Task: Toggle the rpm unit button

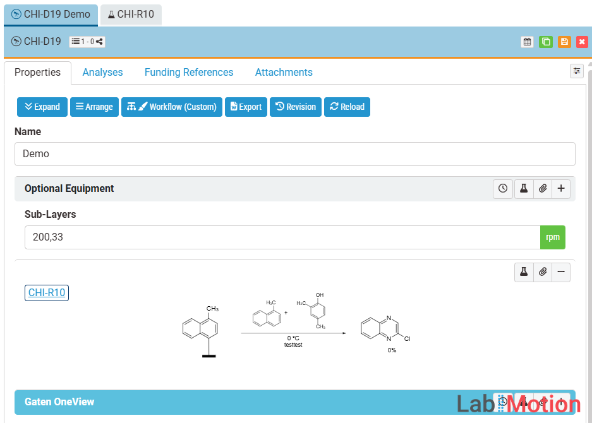Action: point(553,237)
